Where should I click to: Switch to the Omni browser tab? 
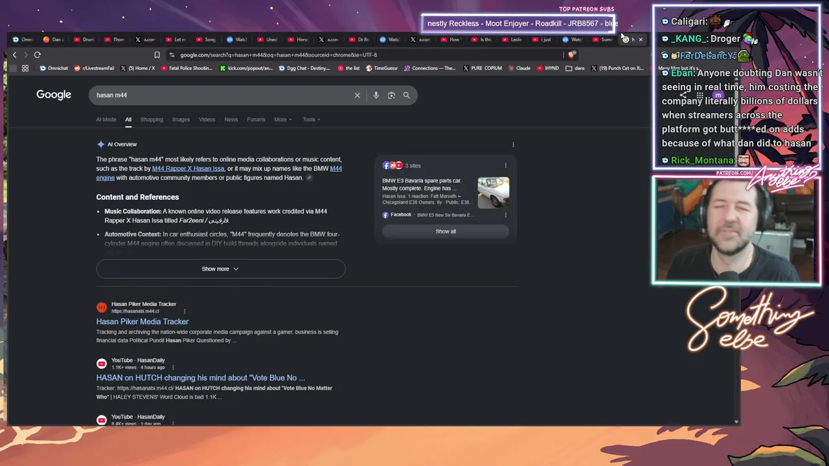point(23,39)
